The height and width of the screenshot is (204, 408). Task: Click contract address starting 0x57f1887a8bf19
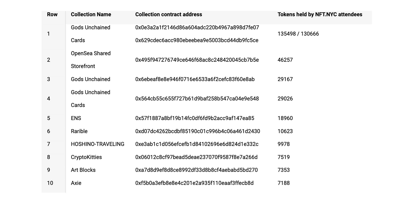pos(195,118)
